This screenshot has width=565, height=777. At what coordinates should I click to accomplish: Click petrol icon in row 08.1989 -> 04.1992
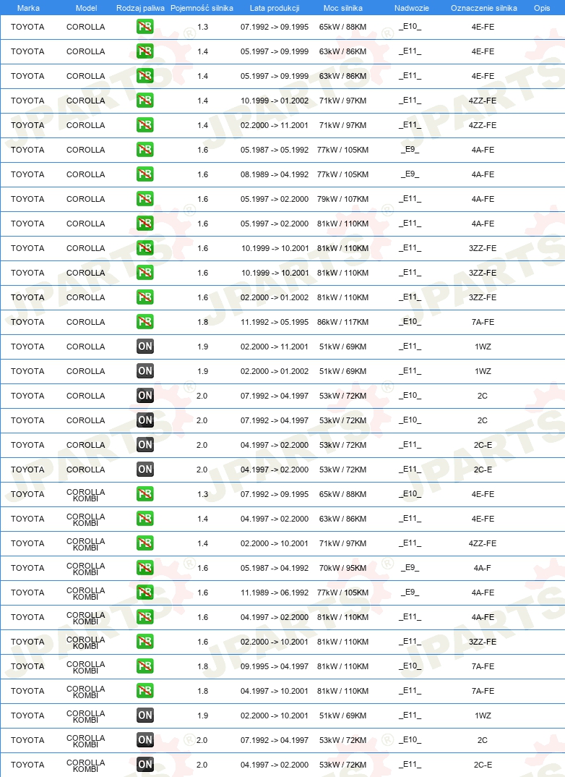145,174
